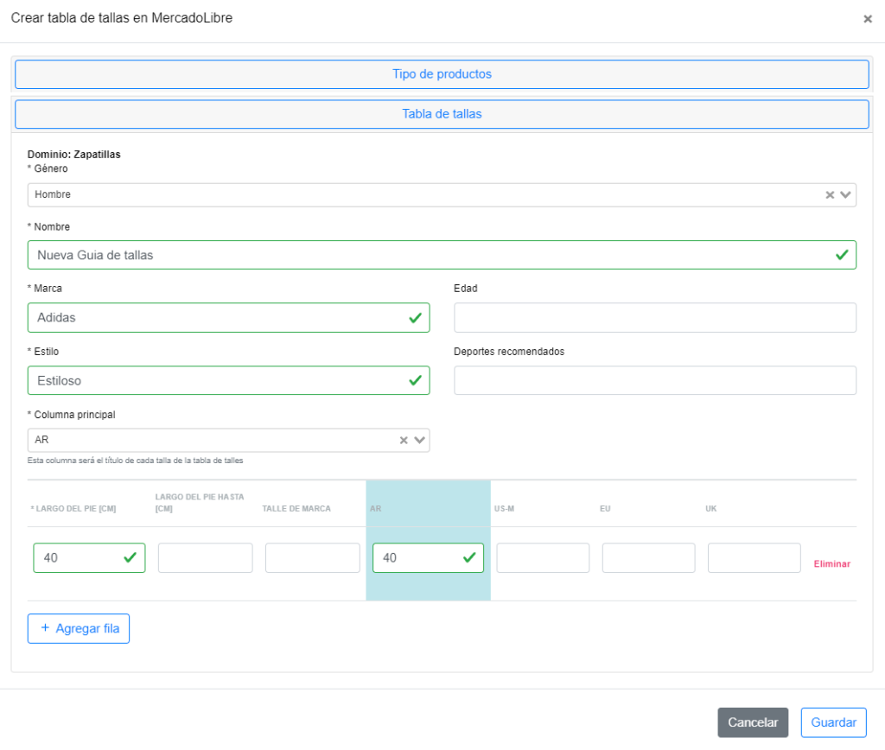The width and height of the screenshot is (885, 750).
Task: Click the empty Edad input field
Action: (655, 318)
